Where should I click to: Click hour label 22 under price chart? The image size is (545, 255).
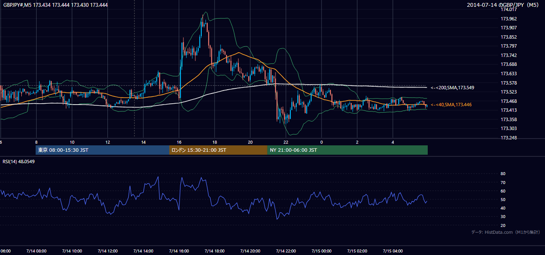286,142
